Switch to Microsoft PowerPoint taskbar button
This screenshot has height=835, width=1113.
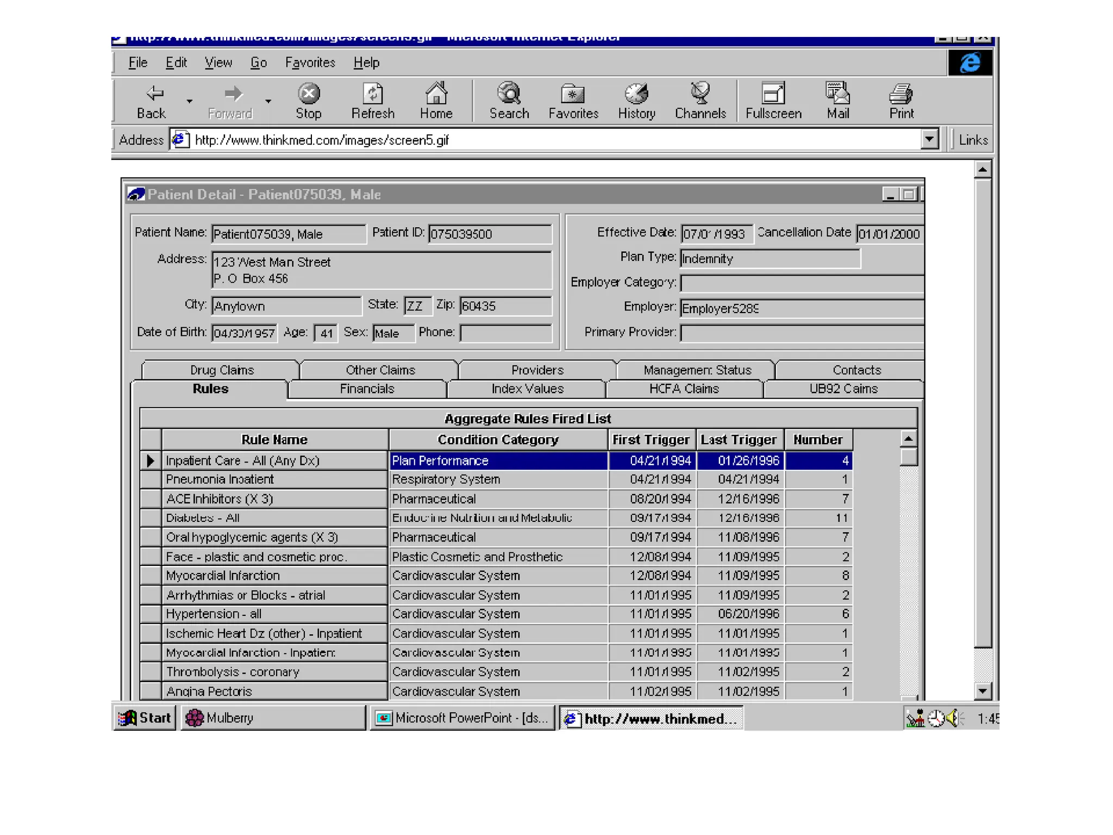click(462, 718)
